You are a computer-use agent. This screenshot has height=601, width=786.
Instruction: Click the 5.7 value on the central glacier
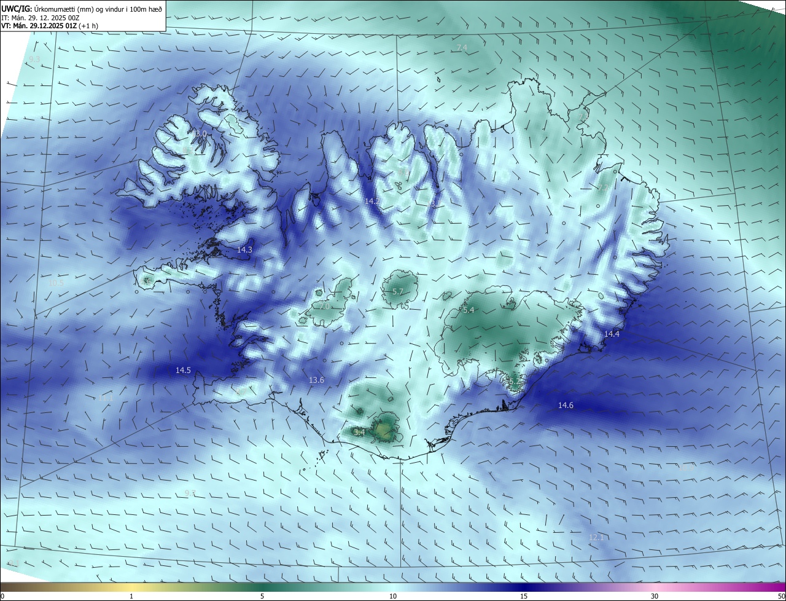point(397,292)
